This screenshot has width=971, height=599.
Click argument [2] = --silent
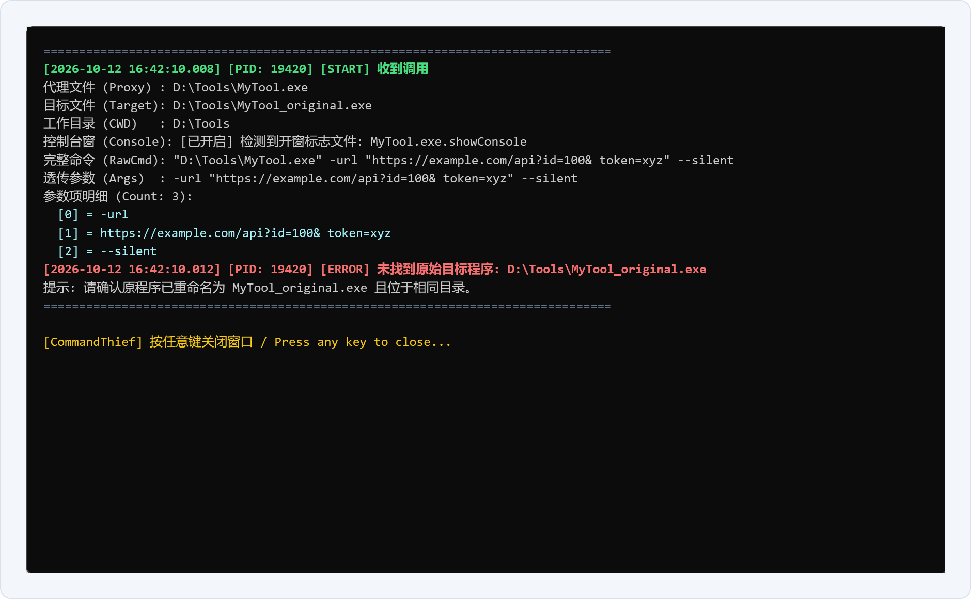coord(107,251)
